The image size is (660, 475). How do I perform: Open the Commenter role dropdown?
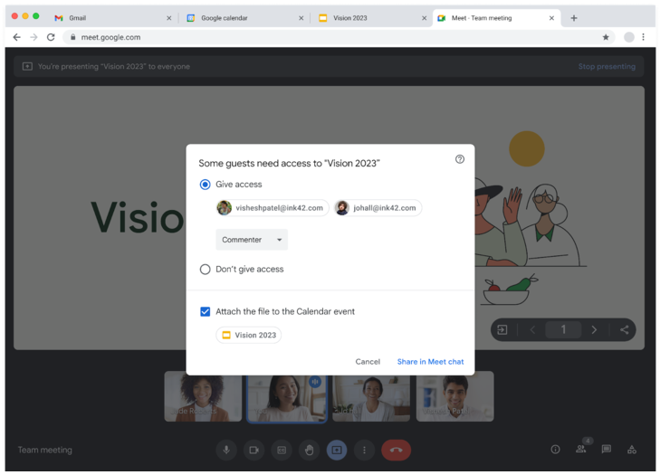252,240
